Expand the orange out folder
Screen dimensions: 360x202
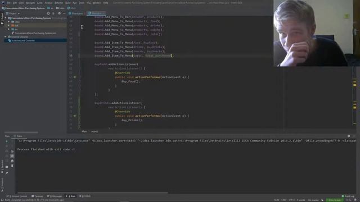(x=9, y=25)
